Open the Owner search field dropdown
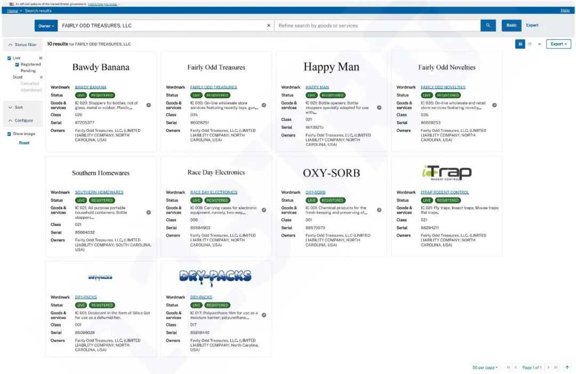 tap(46, 26)
